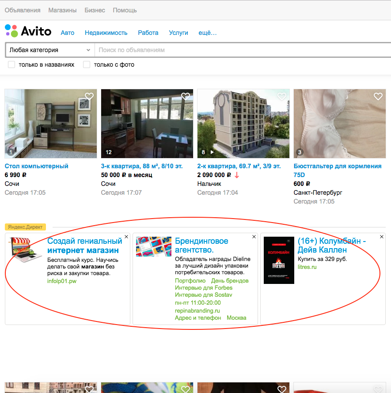Favorite the computer desk listing with heart
This screenshot has width=391, height=393.
[x=89, y=96]
